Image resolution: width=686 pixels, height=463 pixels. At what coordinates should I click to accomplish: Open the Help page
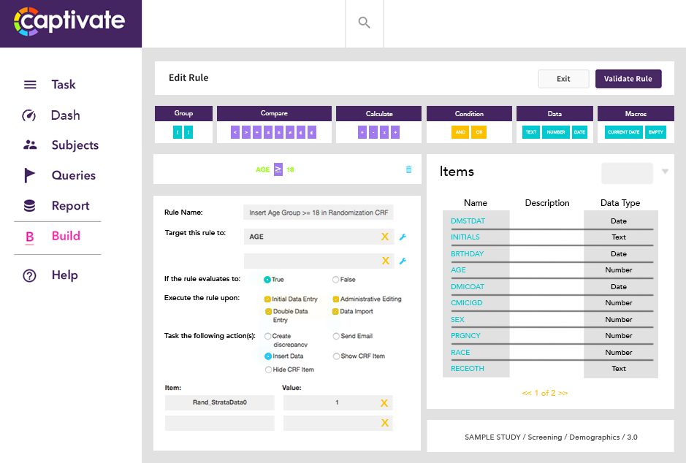click(65, 275)
